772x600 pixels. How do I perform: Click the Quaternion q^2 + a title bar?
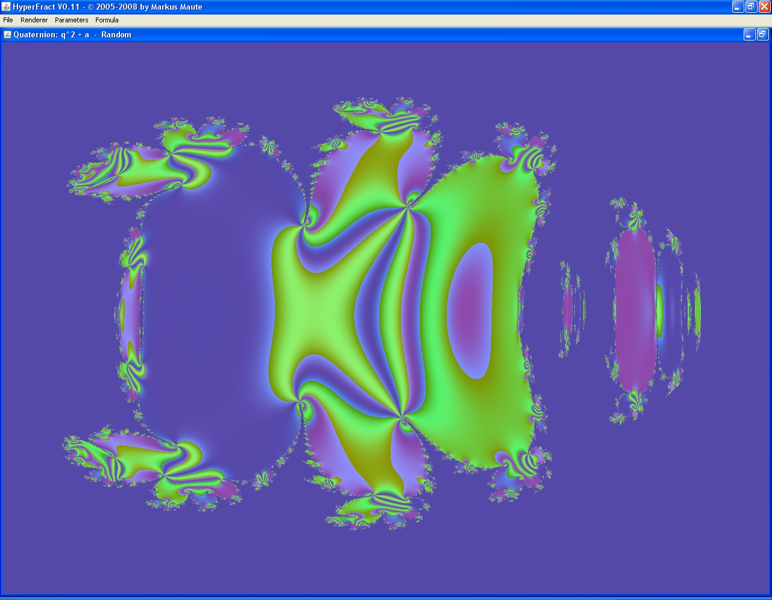click(362, 34)
